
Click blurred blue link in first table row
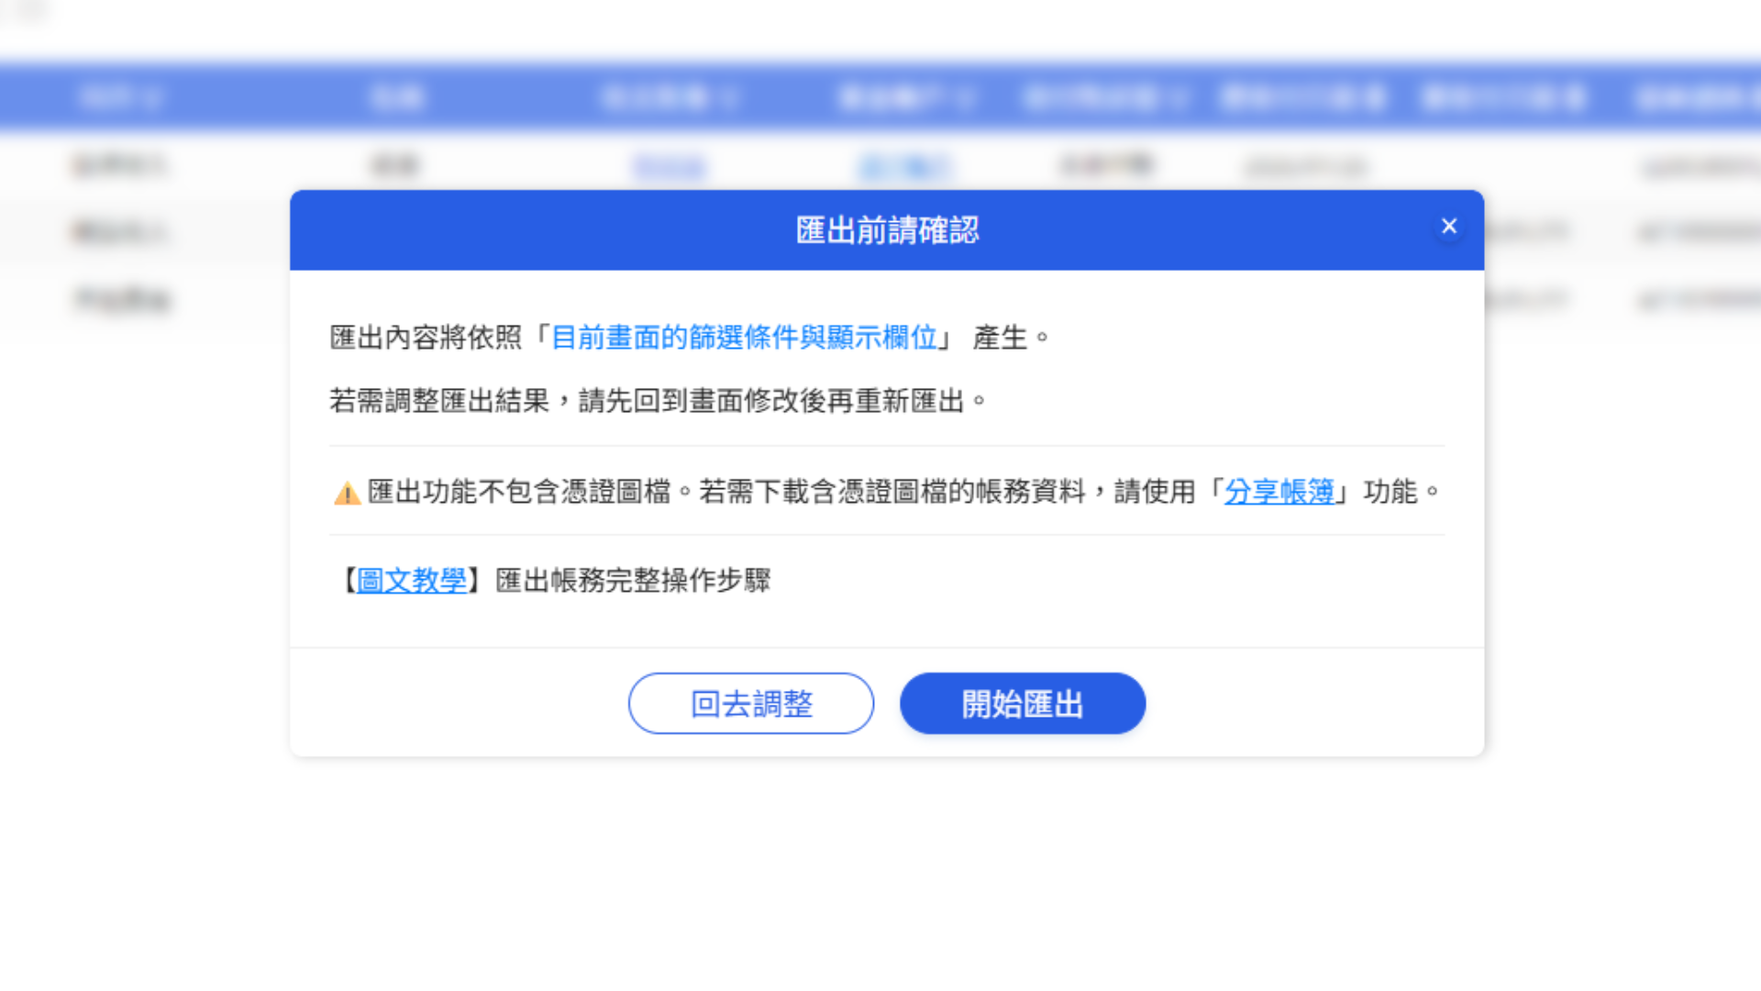point(669,167)
